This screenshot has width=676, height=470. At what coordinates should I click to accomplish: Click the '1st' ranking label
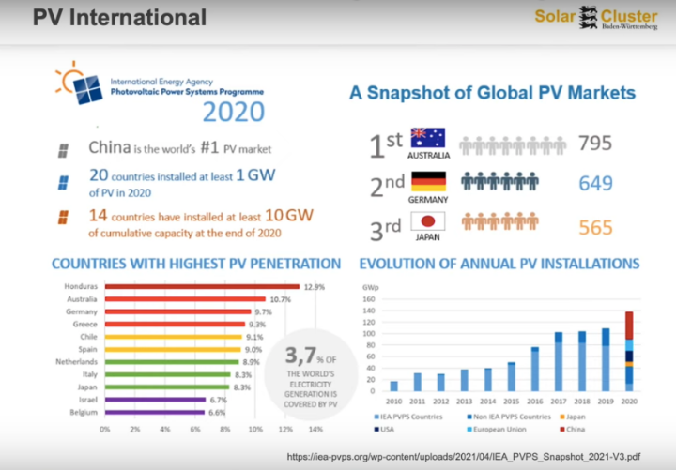pyautogui.click(x=386, y=145)
